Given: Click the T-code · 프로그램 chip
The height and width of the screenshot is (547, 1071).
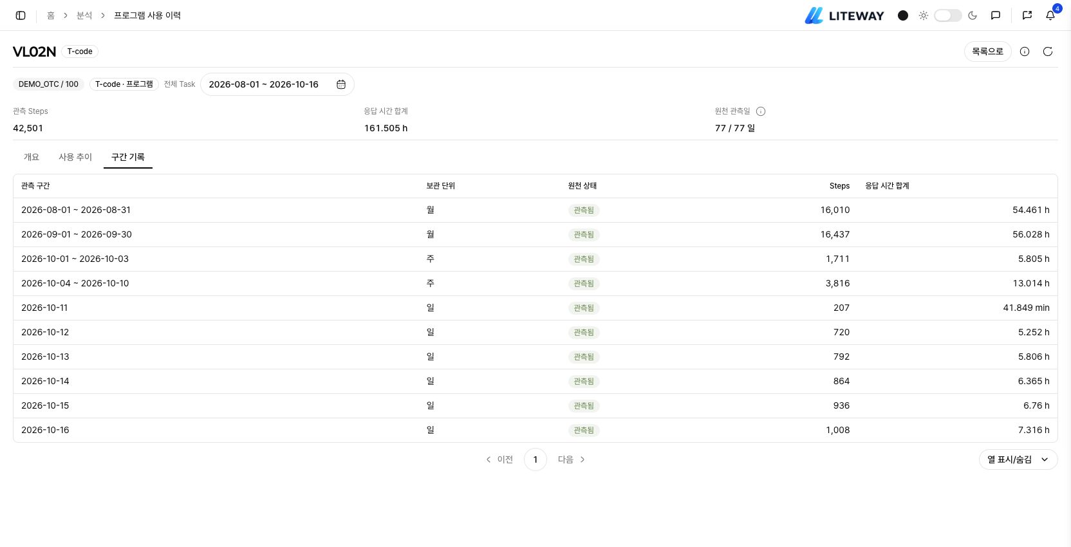Looking at the screenshot, I should click(124, 84).
